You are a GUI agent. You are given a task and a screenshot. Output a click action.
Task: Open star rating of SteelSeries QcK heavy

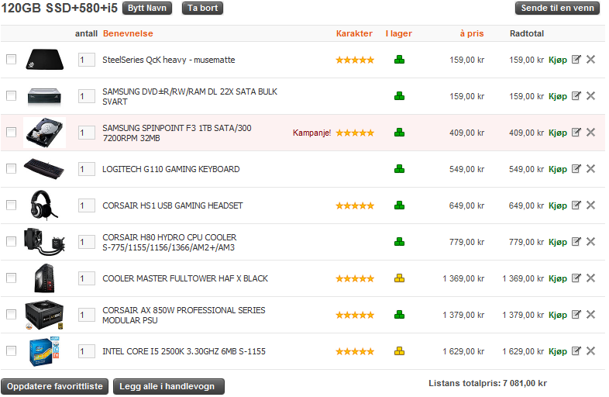pyautogui.click(x=355, y=60)
